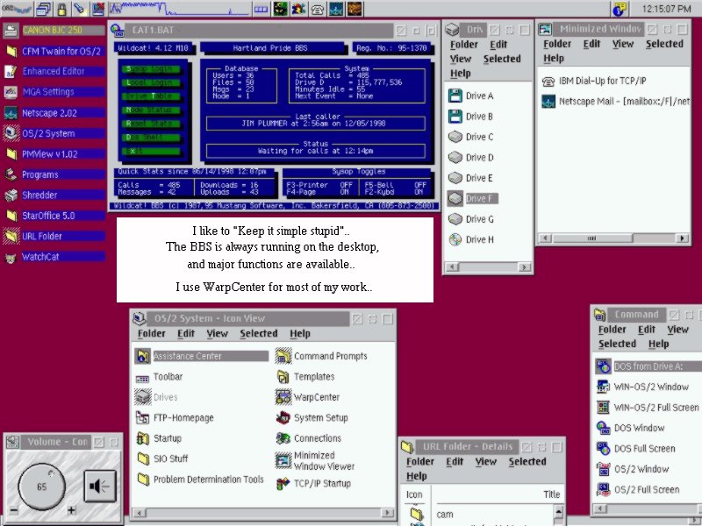
Task: Click the Local login button in Wildcat BBS
Action: (151, 82)
